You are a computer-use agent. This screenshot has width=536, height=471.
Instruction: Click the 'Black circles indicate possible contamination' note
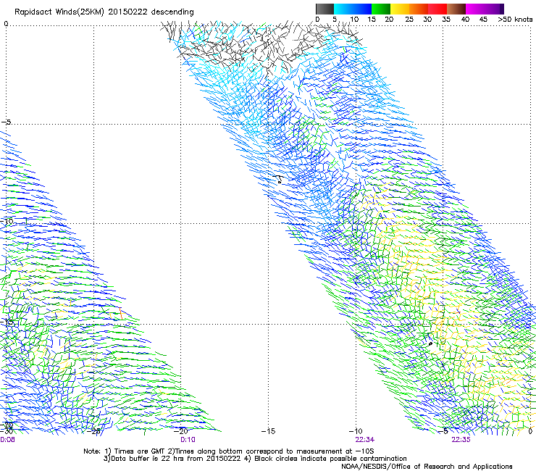(x=330, y=459)
